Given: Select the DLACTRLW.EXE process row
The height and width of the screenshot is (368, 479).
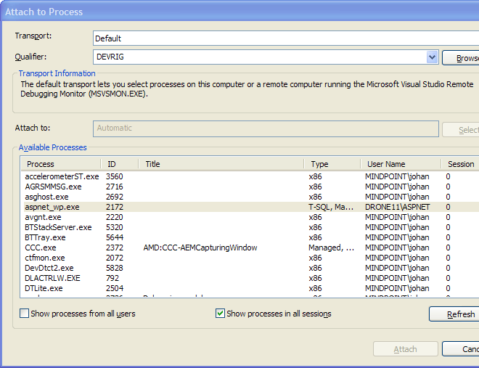Looking at the screenshot, I should [250, 278].
